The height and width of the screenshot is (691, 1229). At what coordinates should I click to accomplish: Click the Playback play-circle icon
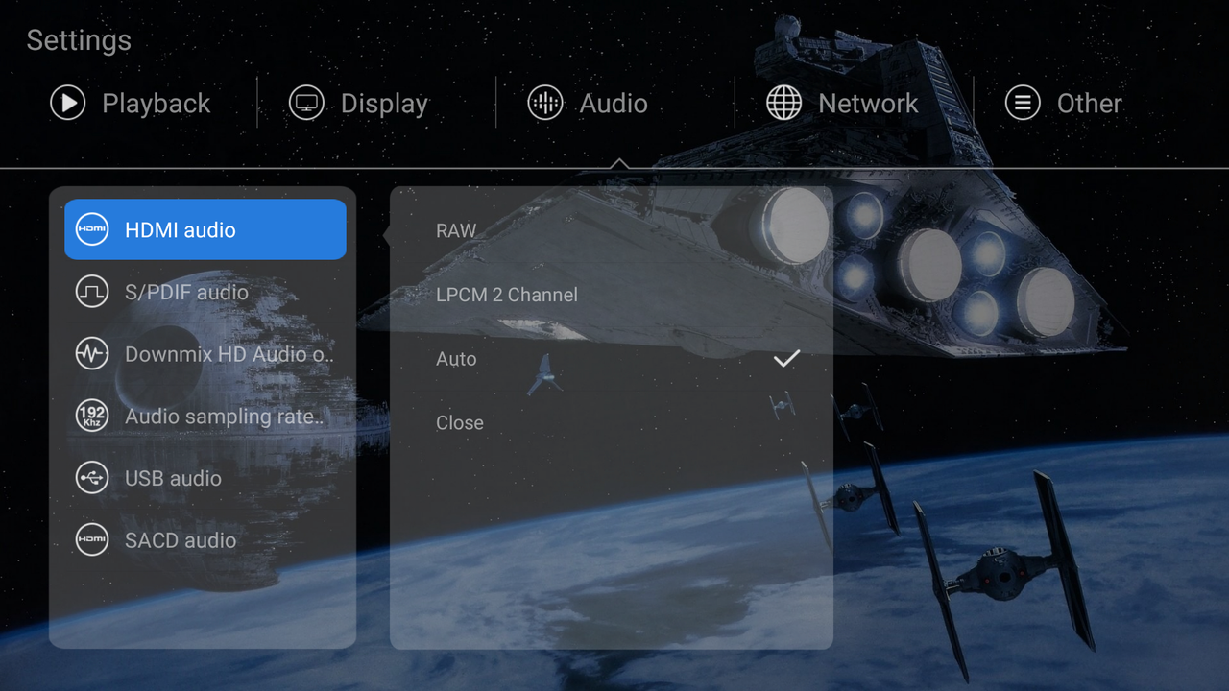(68, 103)
